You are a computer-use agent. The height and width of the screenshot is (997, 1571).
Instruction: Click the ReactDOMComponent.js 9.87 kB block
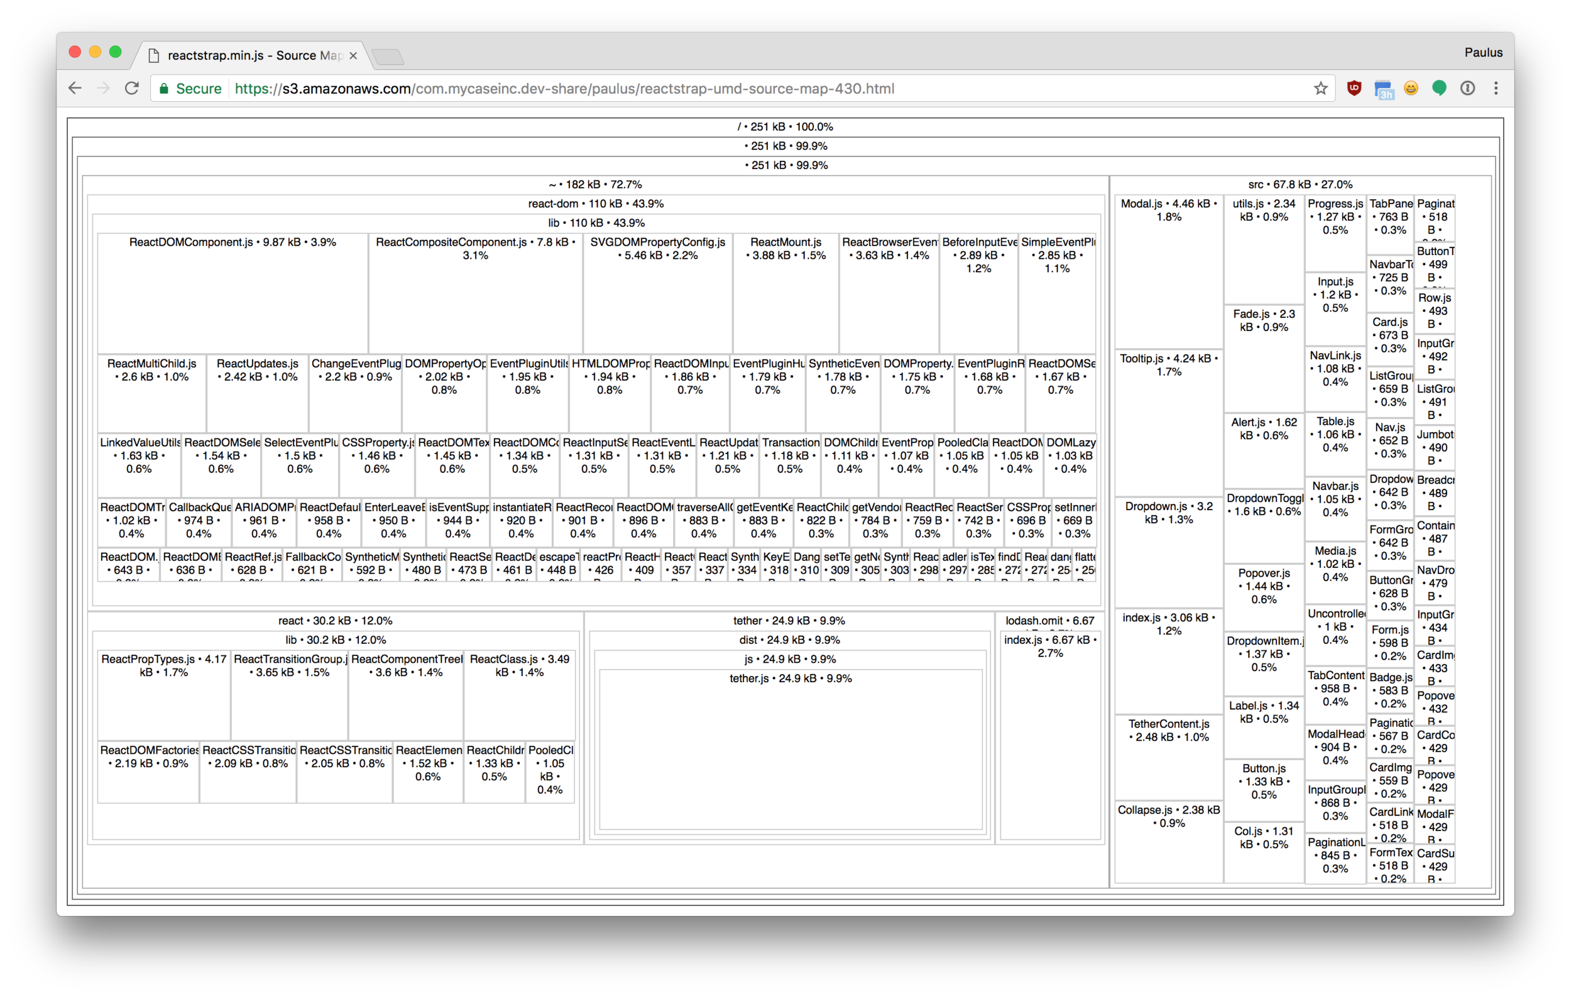233,293
